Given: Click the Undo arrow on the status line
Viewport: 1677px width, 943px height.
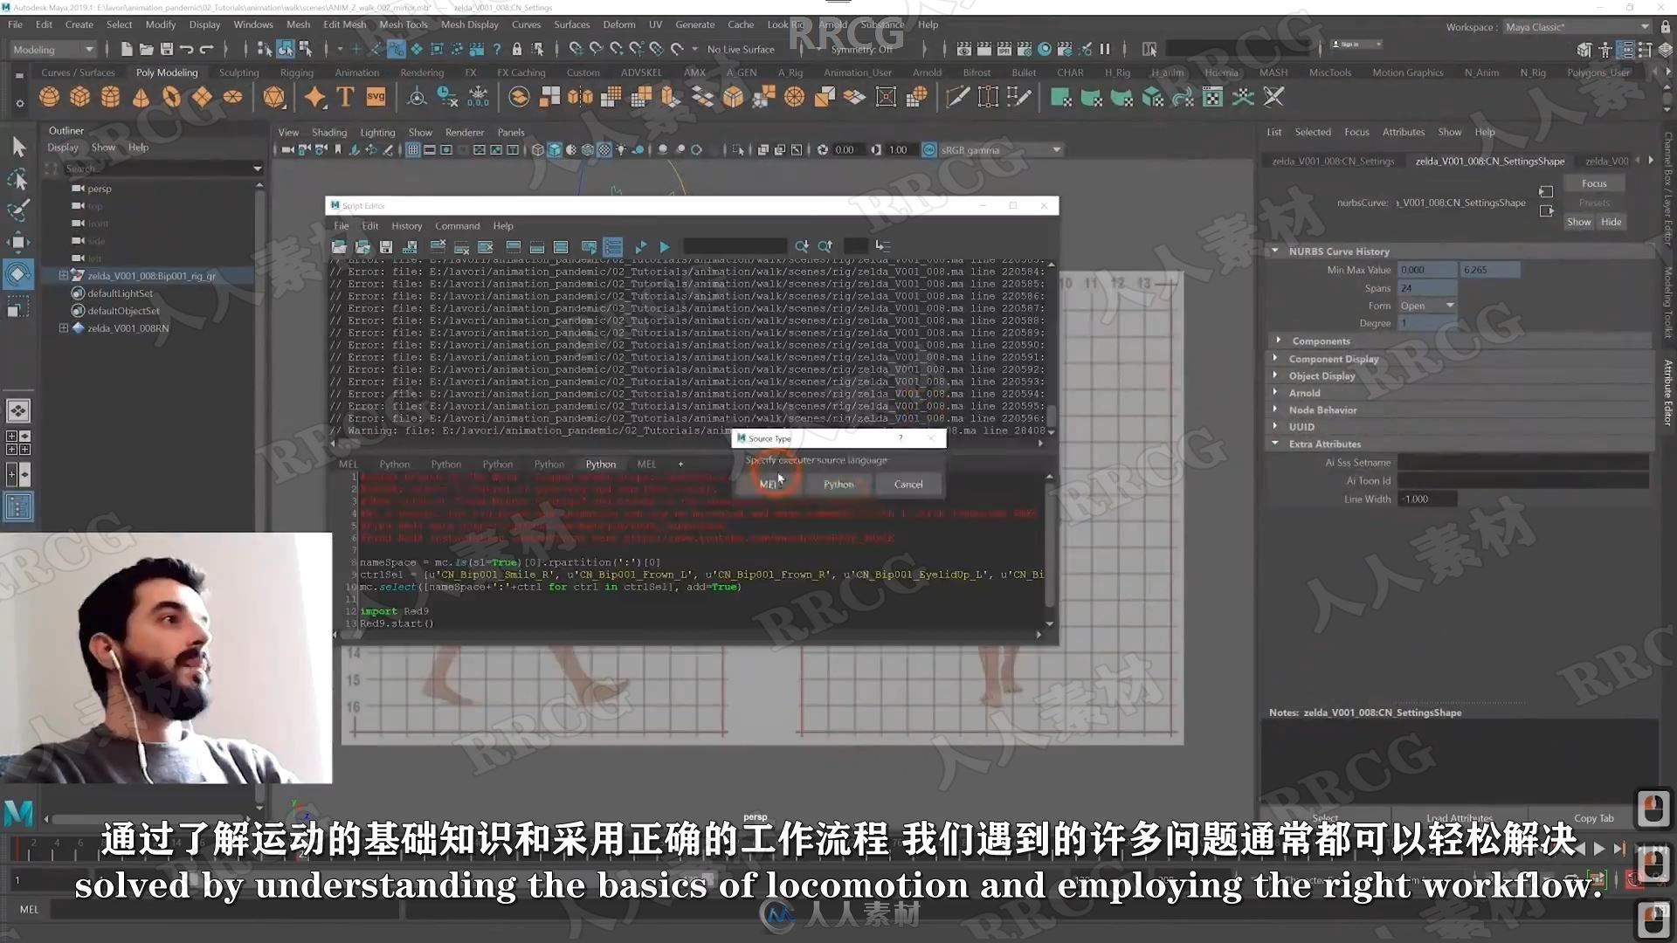Looking at the screenshot, I should point(187,50).
